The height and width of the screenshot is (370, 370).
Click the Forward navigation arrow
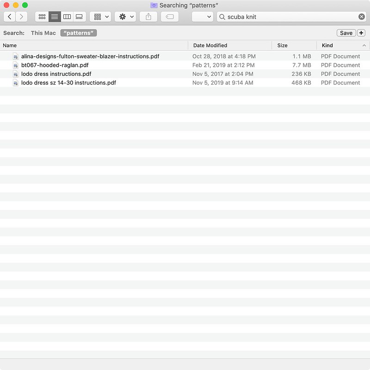(21, 17)
